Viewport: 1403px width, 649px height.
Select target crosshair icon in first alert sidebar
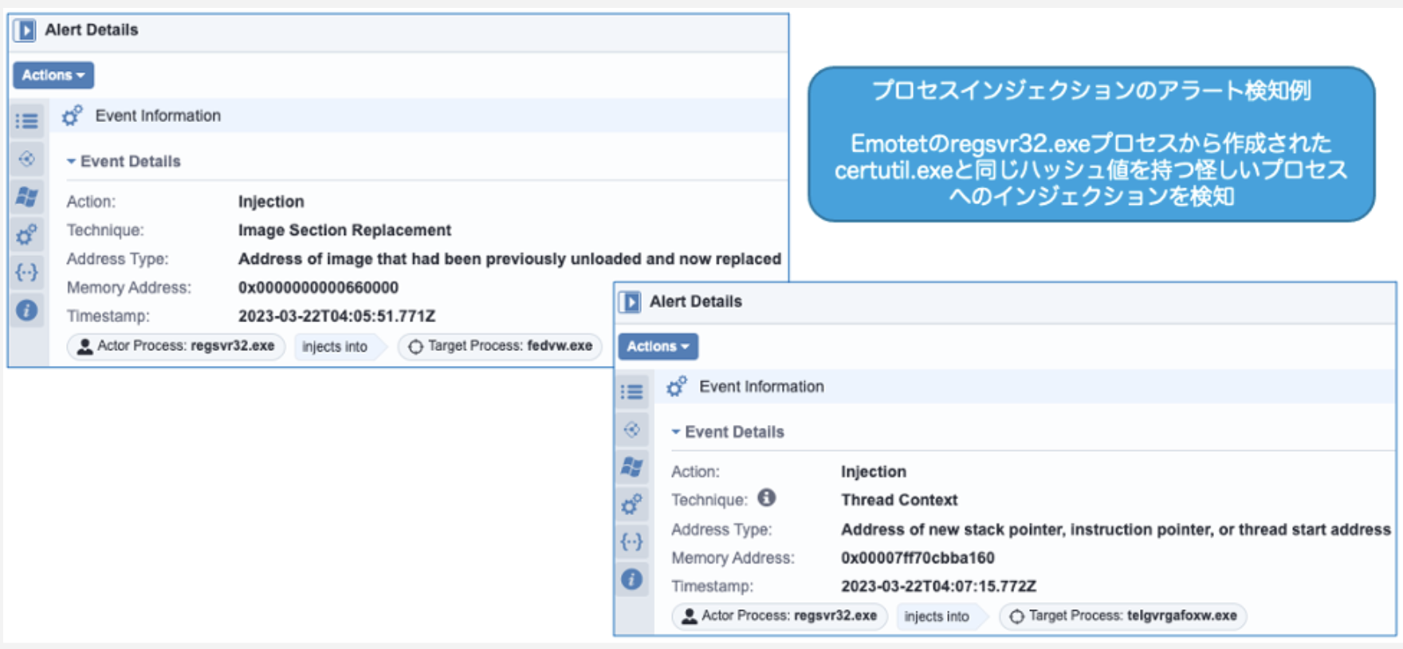pyautogui.click(x=27, y=159)
